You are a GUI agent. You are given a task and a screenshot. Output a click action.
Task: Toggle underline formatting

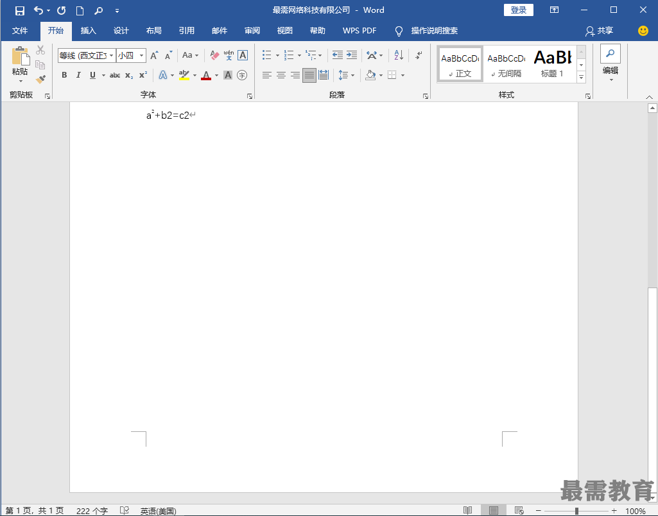pyautogui.click(x=92, y=75)
